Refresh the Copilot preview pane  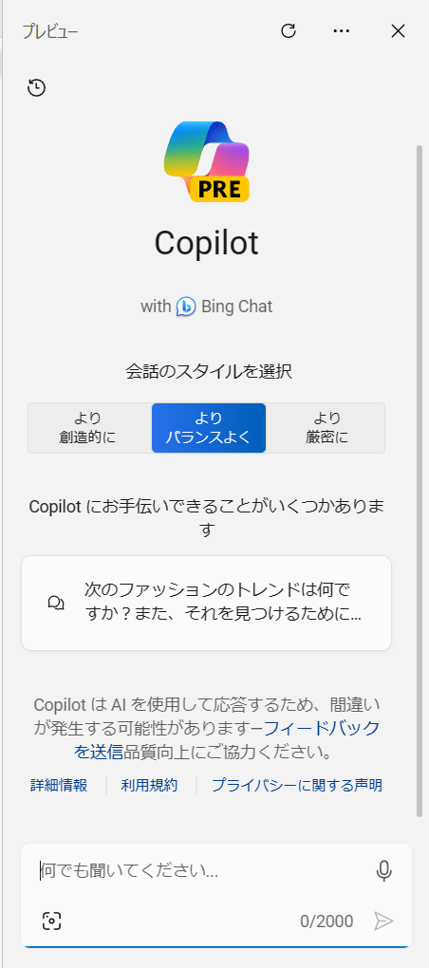pyautogui.click(x=289, y=31)
